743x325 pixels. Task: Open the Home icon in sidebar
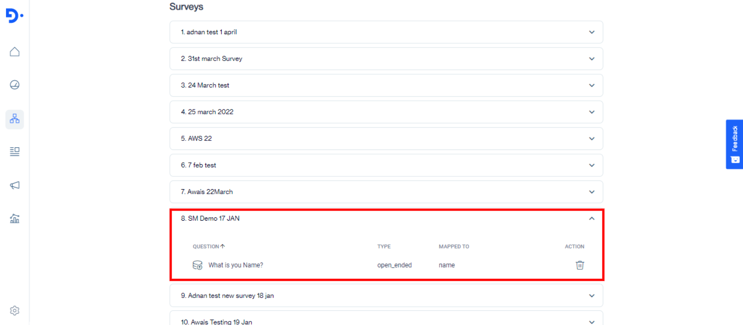click(15, 52)
